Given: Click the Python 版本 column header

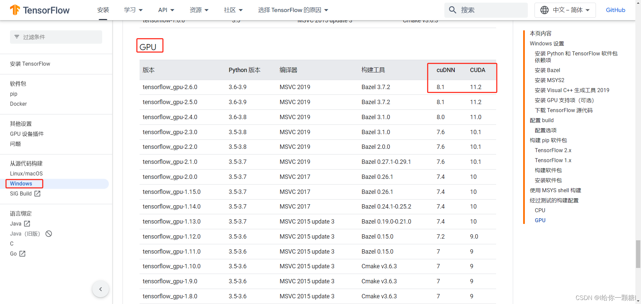Looking at the screenshot, I should click(x=244, y=70).
